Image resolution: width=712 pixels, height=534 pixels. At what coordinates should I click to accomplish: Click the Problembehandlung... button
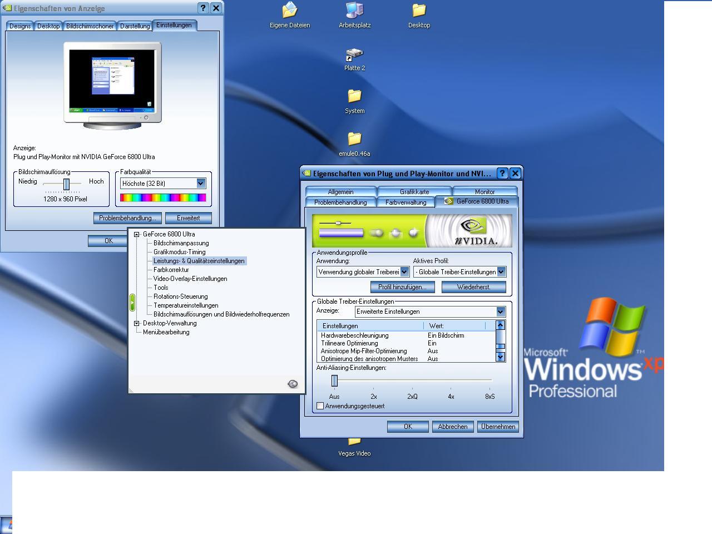(x=128, y=218)
